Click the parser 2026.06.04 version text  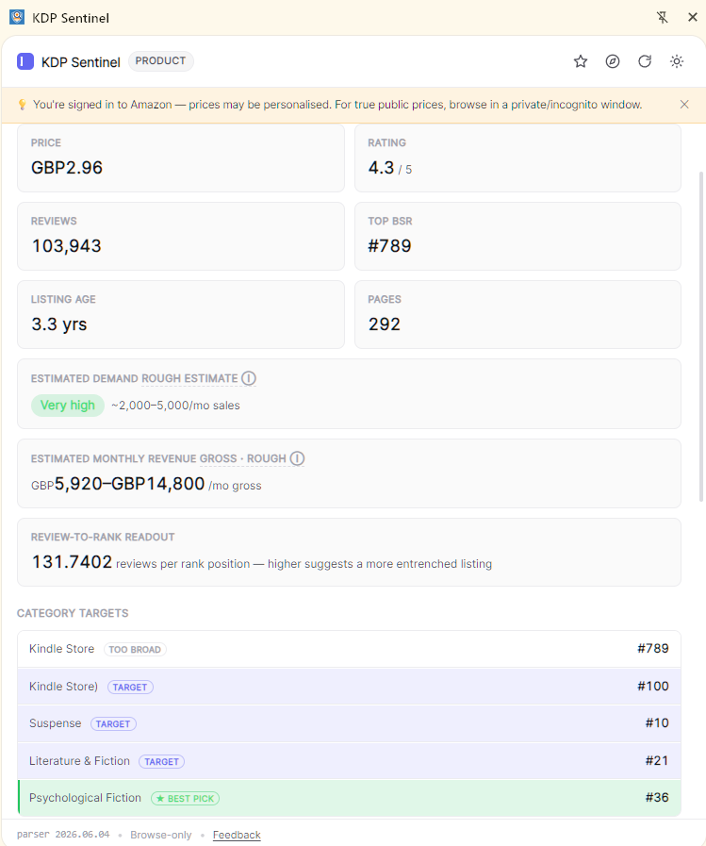63,835
